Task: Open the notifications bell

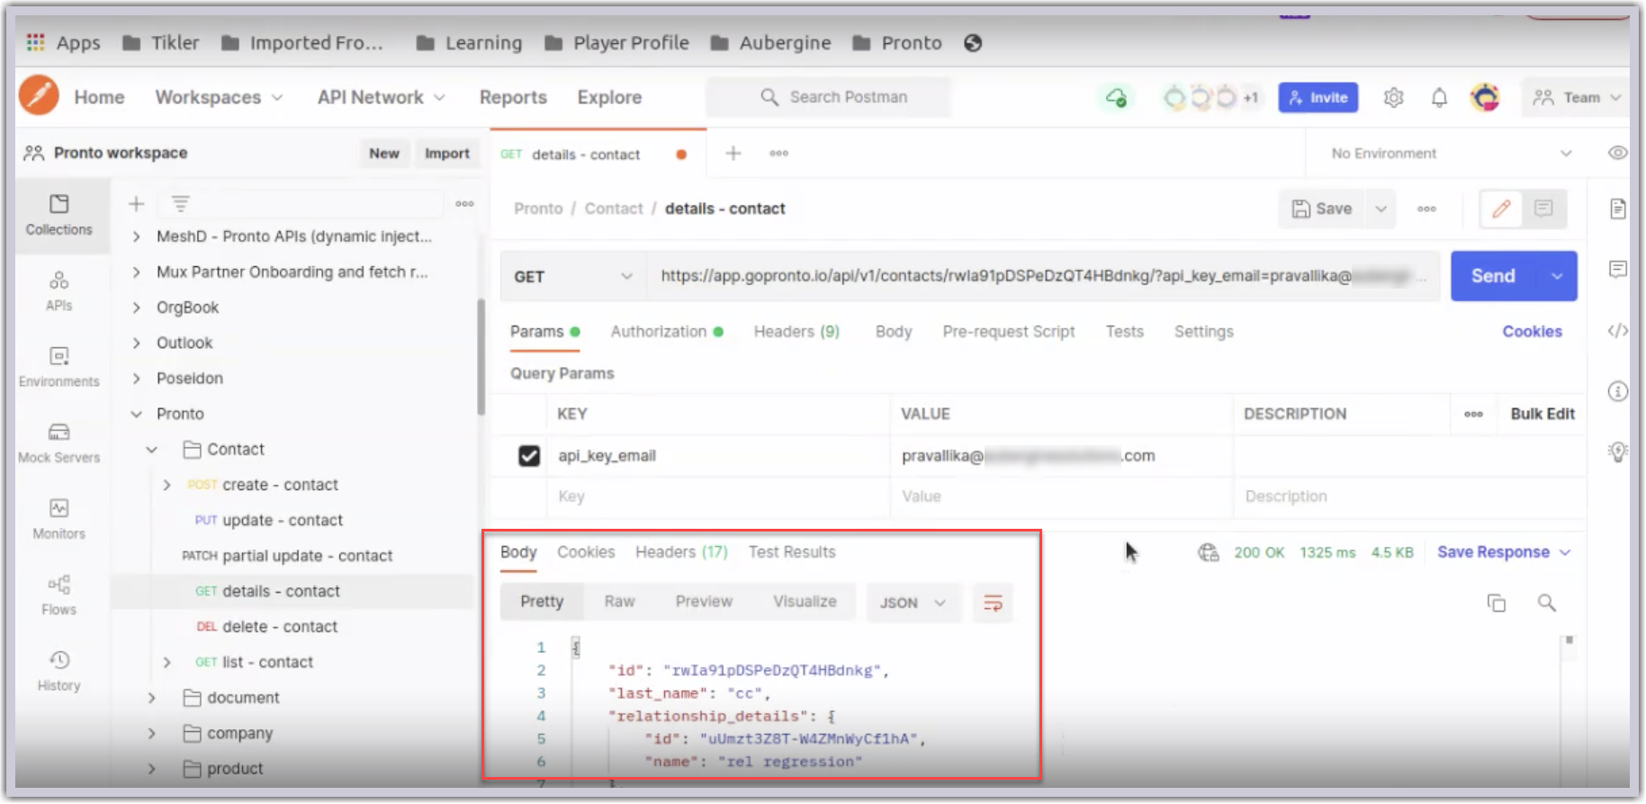Action: click(1439, 97)
